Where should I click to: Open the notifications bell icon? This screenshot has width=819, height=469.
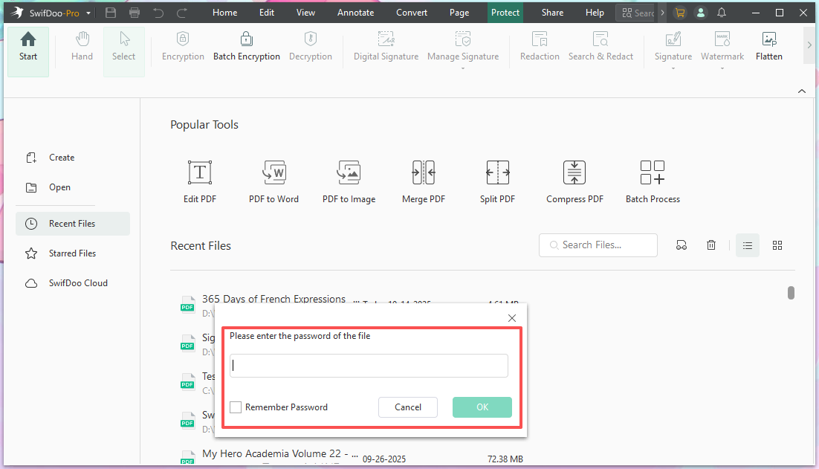coord(722,13)
